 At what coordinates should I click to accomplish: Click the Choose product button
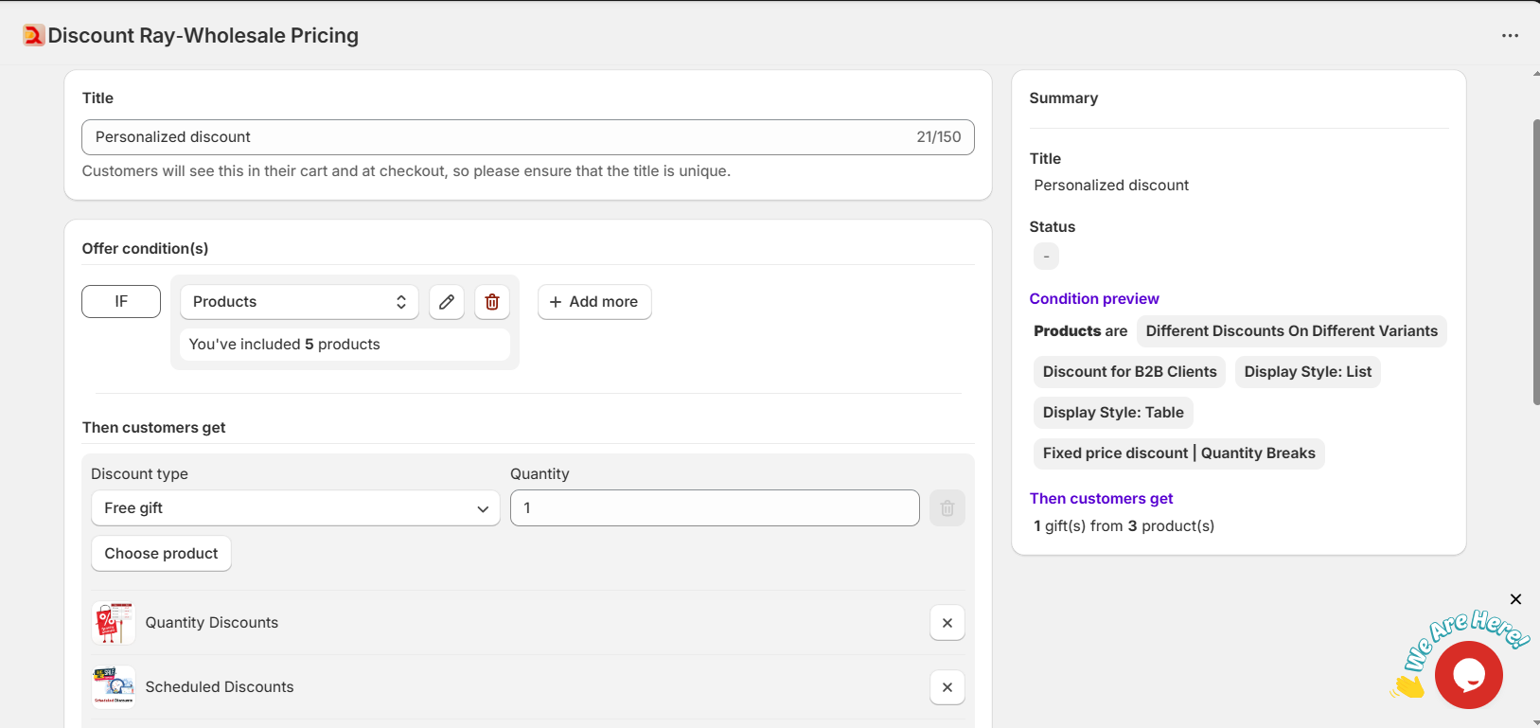(x=161, y=554)
